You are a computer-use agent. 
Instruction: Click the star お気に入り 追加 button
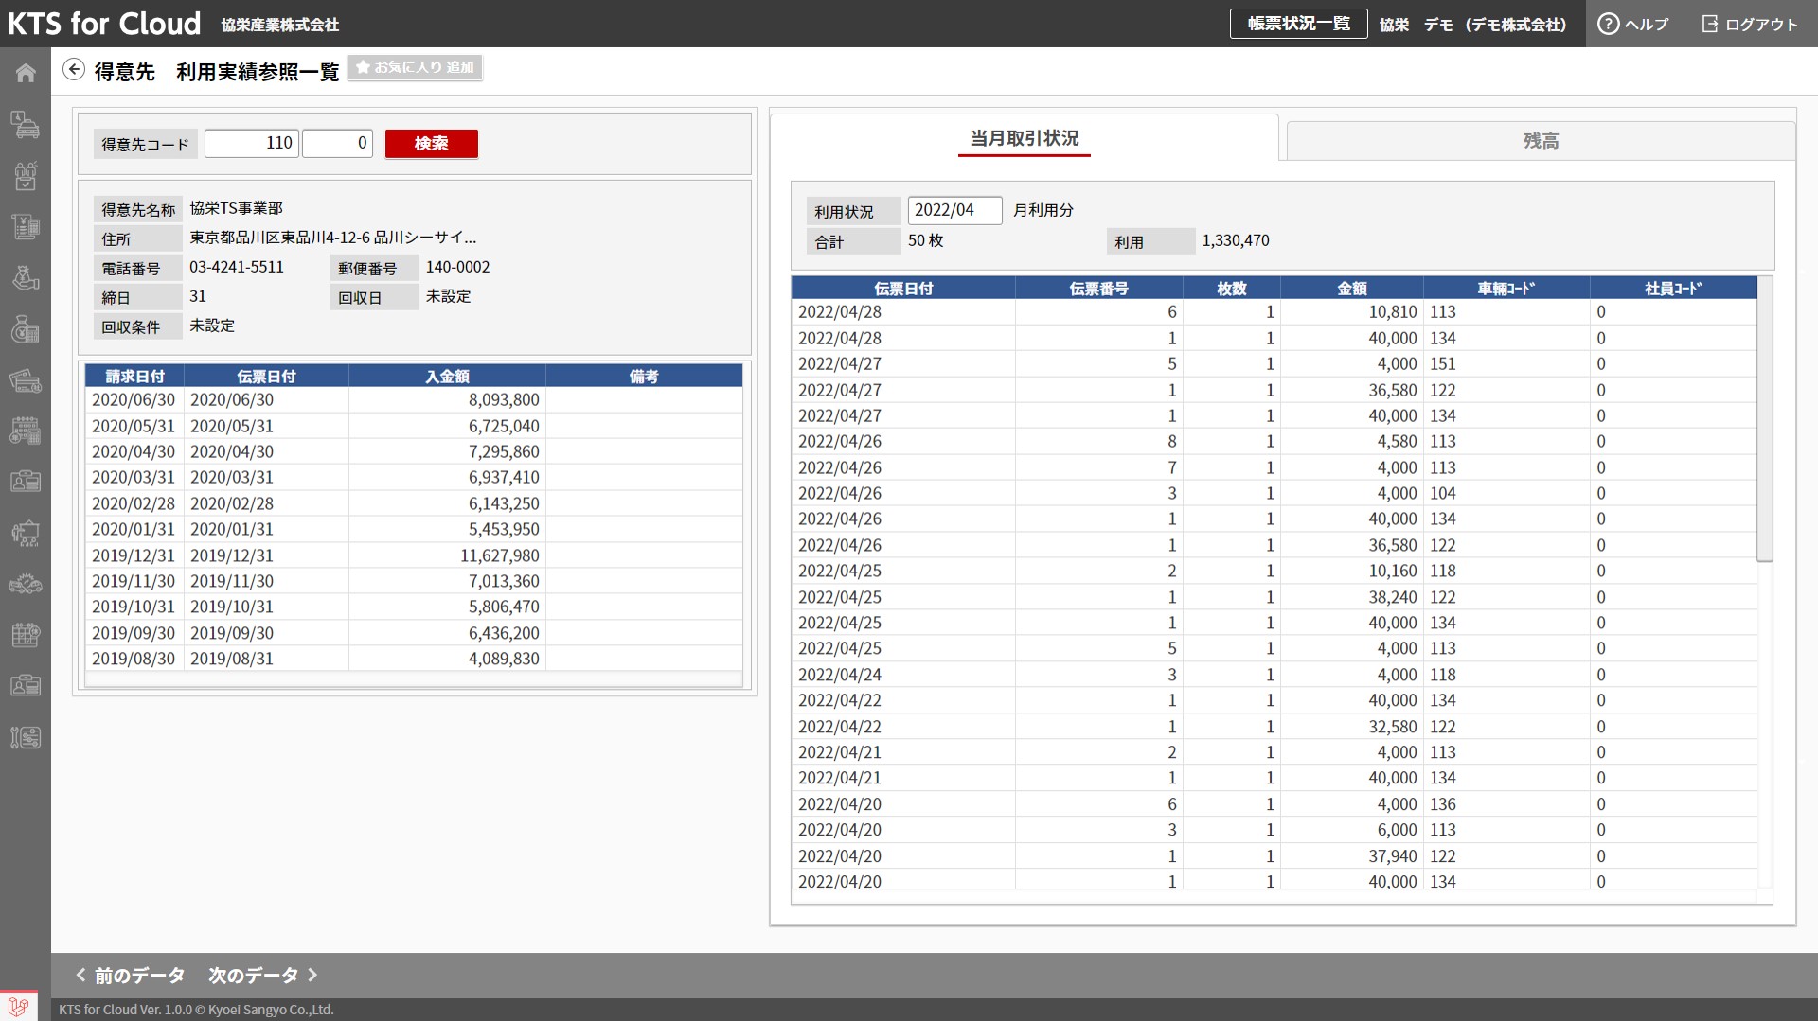(x=416, y=68)
